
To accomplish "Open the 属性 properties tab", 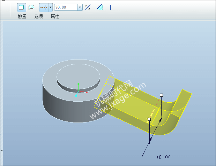I will (55, 16).
